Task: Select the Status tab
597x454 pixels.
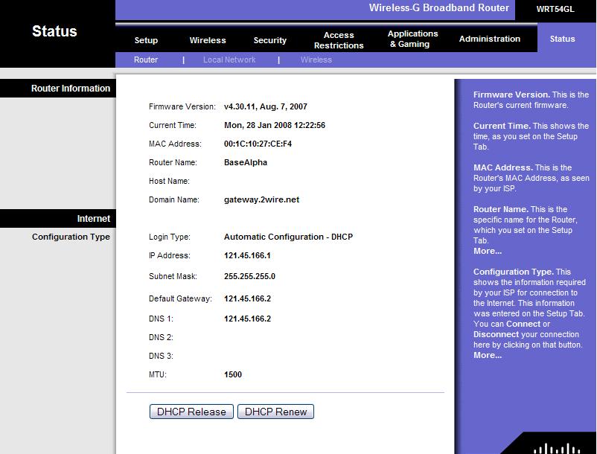Action: [x=562, y=39]
